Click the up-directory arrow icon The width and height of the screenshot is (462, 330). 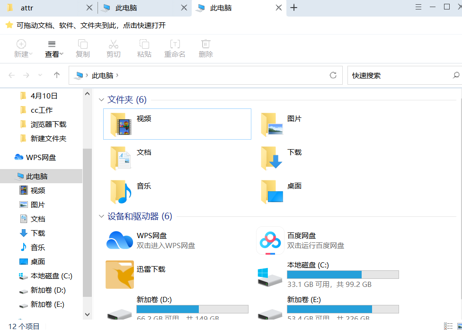pos(57,75)
